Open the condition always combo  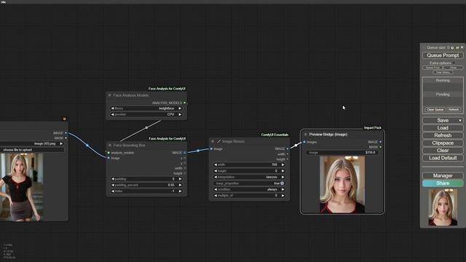coord(249,189)
